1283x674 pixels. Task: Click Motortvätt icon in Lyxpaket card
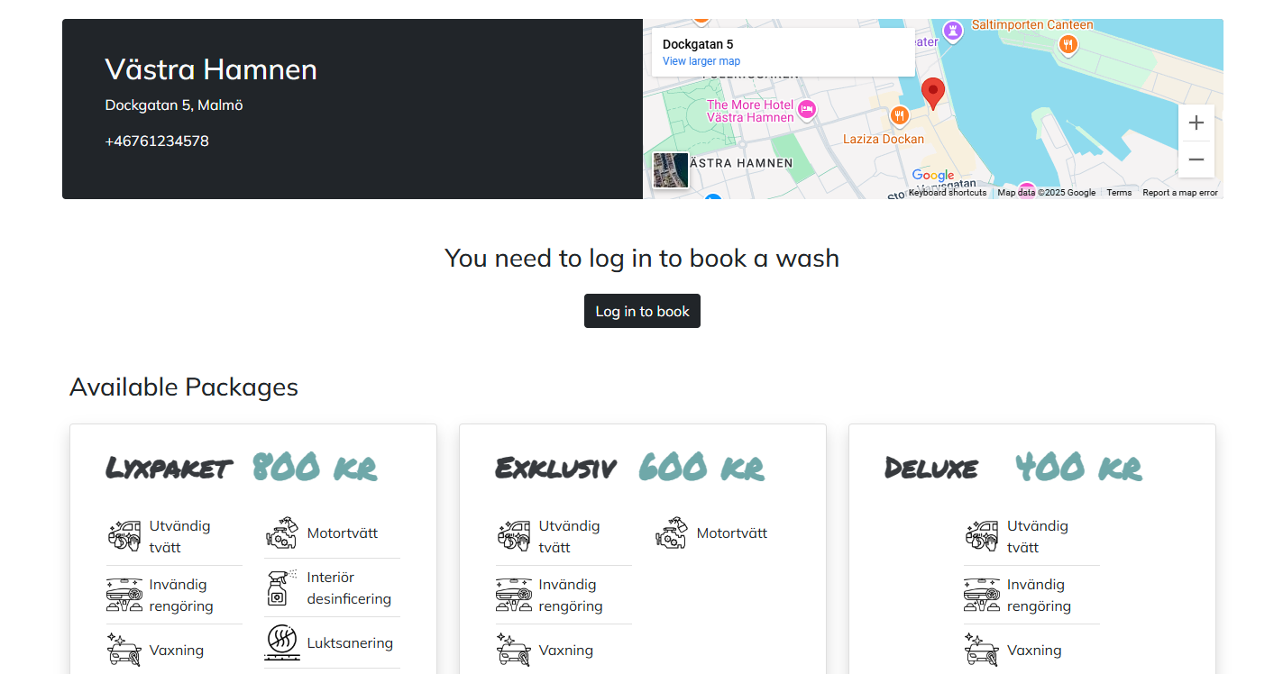click(281, 533)
